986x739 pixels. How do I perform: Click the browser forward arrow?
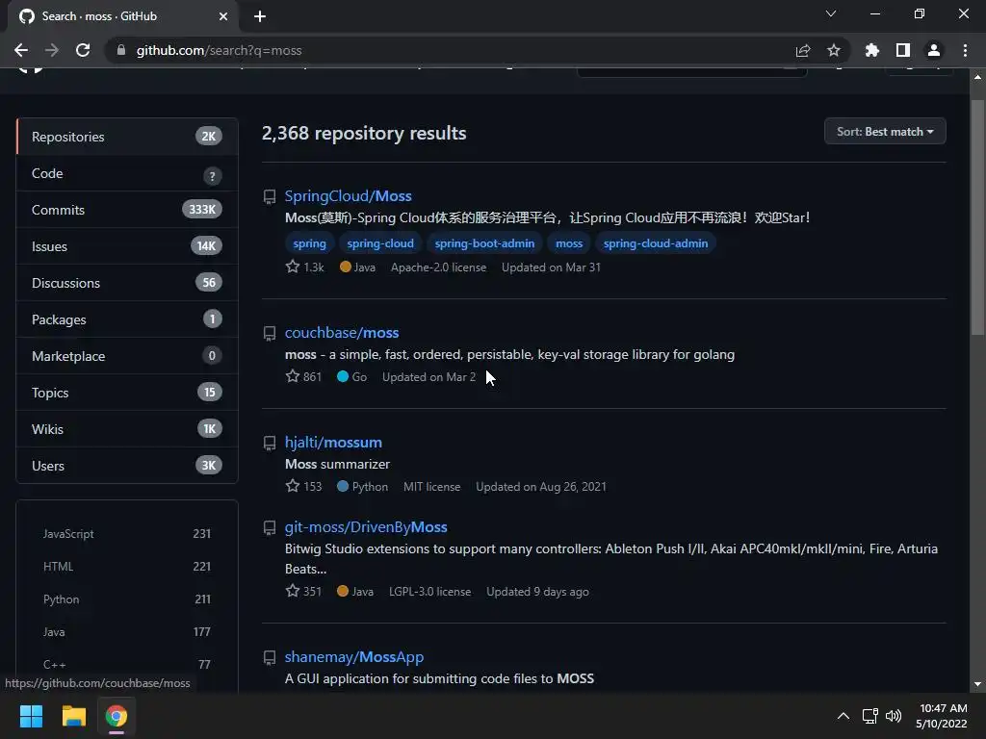(x=52, y=50)
